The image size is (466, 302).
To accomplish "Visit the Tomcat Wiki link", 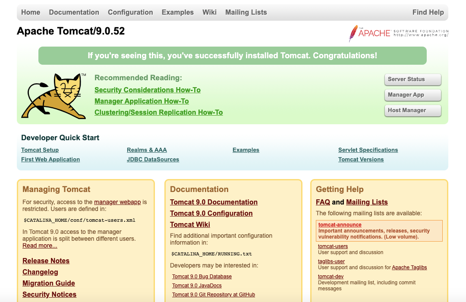I will click(190, 224).
